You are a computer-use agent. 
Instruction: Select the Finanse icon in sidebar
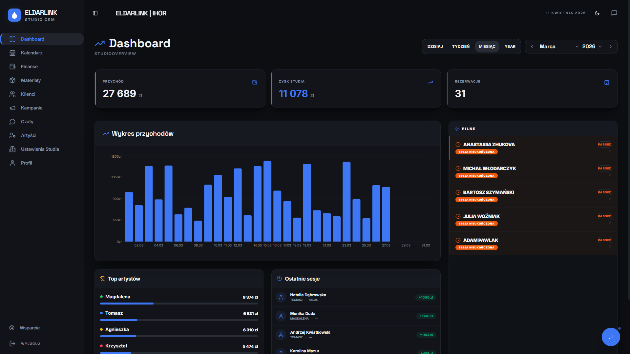click(x=12, y=67)
